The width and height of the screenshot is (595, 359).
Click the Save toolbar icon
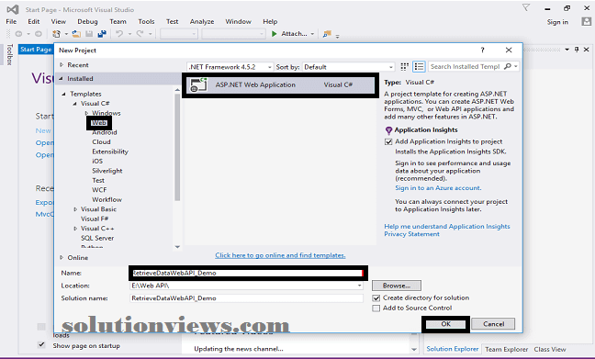(x=89, y=34)
